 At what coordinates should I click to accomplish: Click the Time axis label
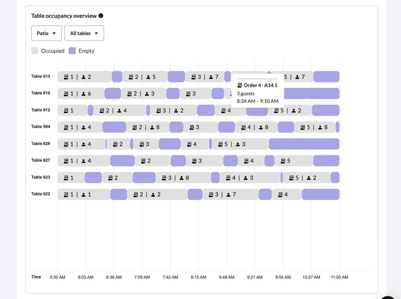(36, 277)
